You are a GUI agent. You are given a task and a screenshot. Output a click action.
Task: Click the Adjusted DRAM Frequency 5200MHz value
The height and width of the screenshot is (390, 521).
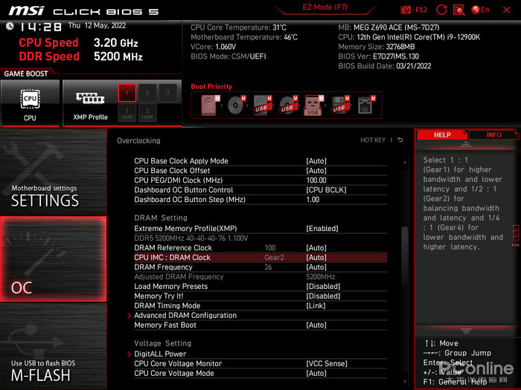pos(320,276)
